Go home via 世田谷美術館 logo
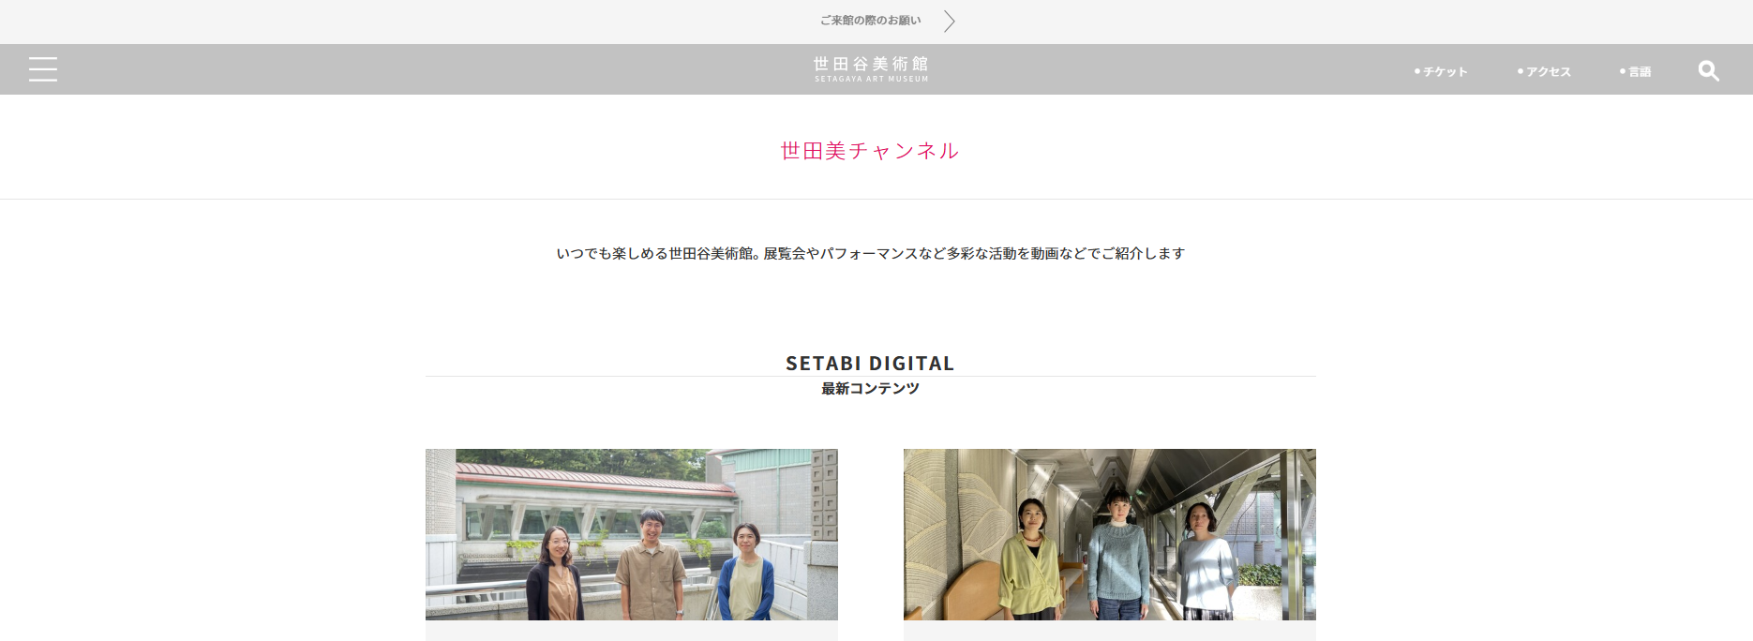1753x641 pixels. [x=871, y=64]
